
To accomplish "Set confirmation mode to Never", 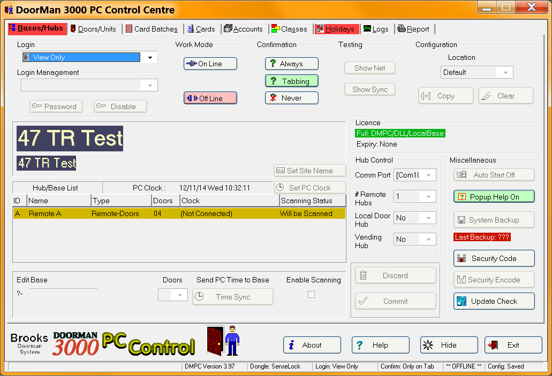I will [x=291, y=98].
